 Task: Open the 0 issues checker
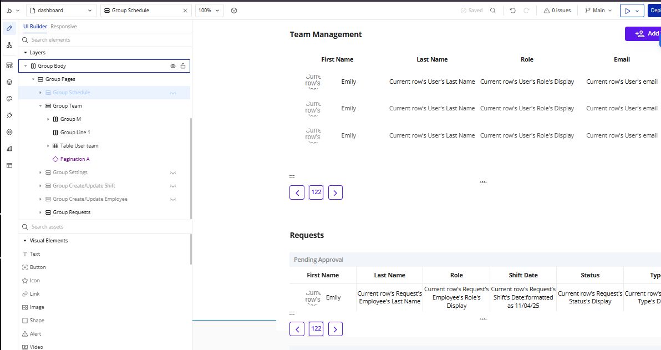[x=557, y=11]
